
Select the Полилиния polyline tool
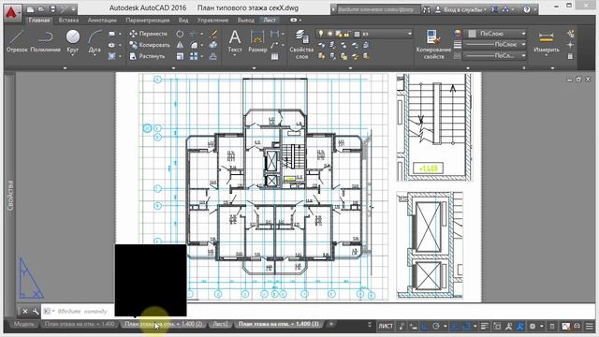45,41
